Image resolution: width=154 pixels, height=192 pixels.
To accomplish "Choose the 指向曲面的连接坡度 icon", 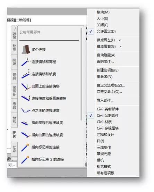I will coord(26,135).
